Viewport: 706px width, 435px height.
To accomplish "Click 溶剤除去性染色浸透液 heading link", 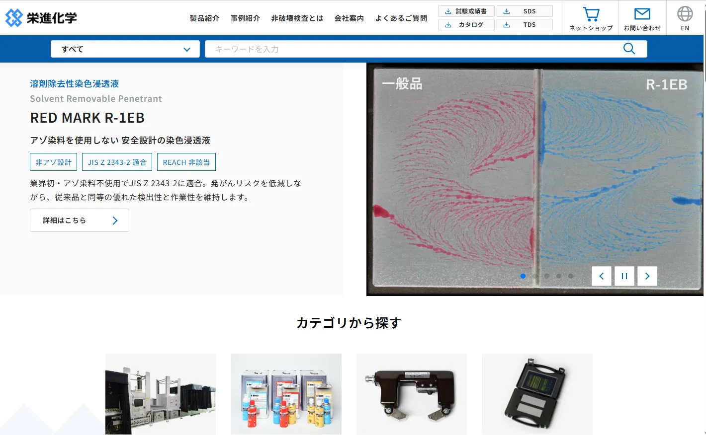I will pyautogui.click(x=75, y=84).
